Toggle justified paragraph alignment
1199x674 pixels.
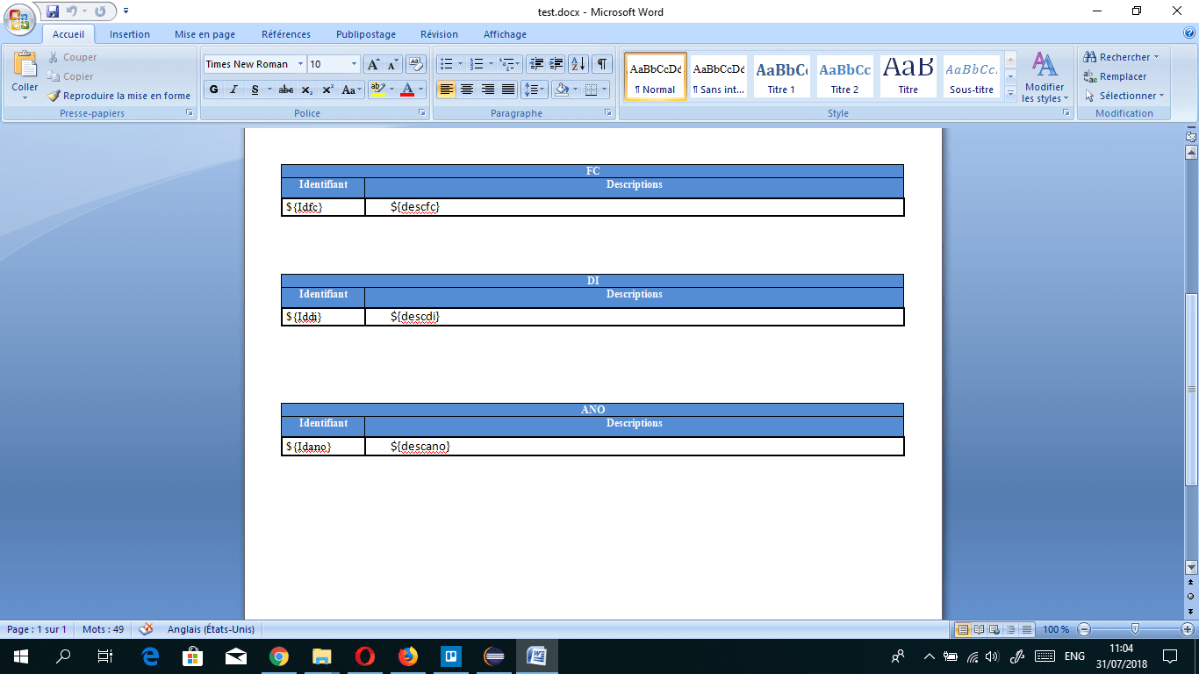click(x=507, y=89)
